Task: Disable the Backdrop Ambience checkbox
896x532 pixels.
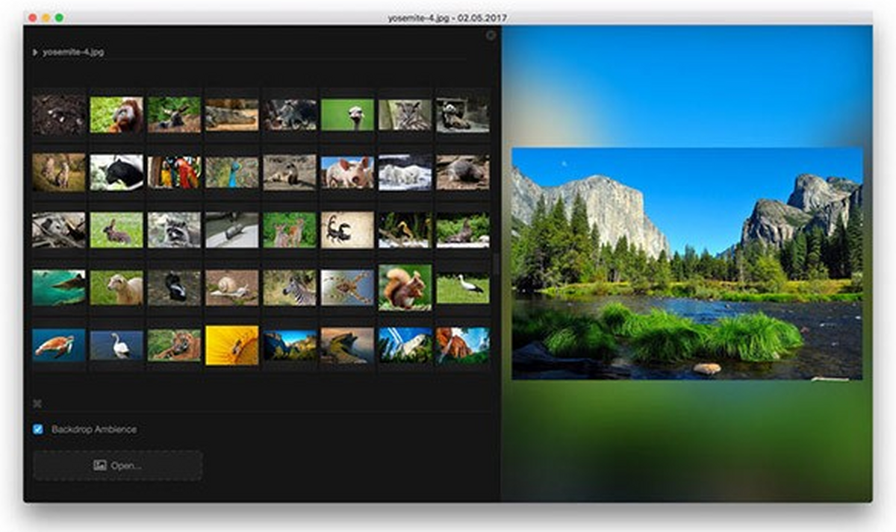Action: [38, 429]
